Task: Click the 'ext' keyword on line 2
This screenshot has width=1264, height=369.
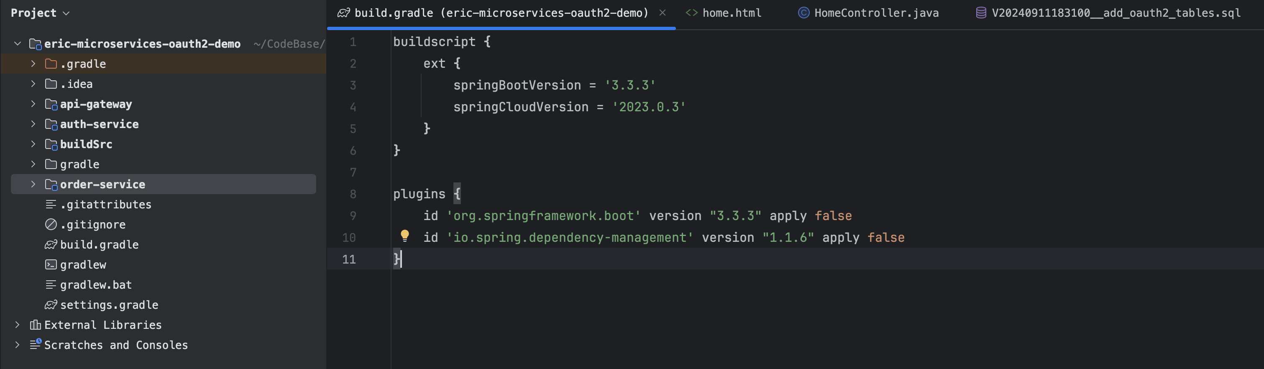Action: (434, 64)
